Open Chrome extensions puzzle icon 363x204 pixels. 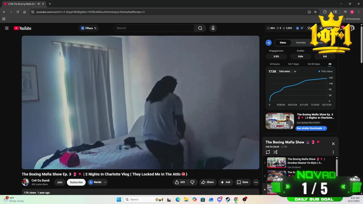(x=325, y=12)
